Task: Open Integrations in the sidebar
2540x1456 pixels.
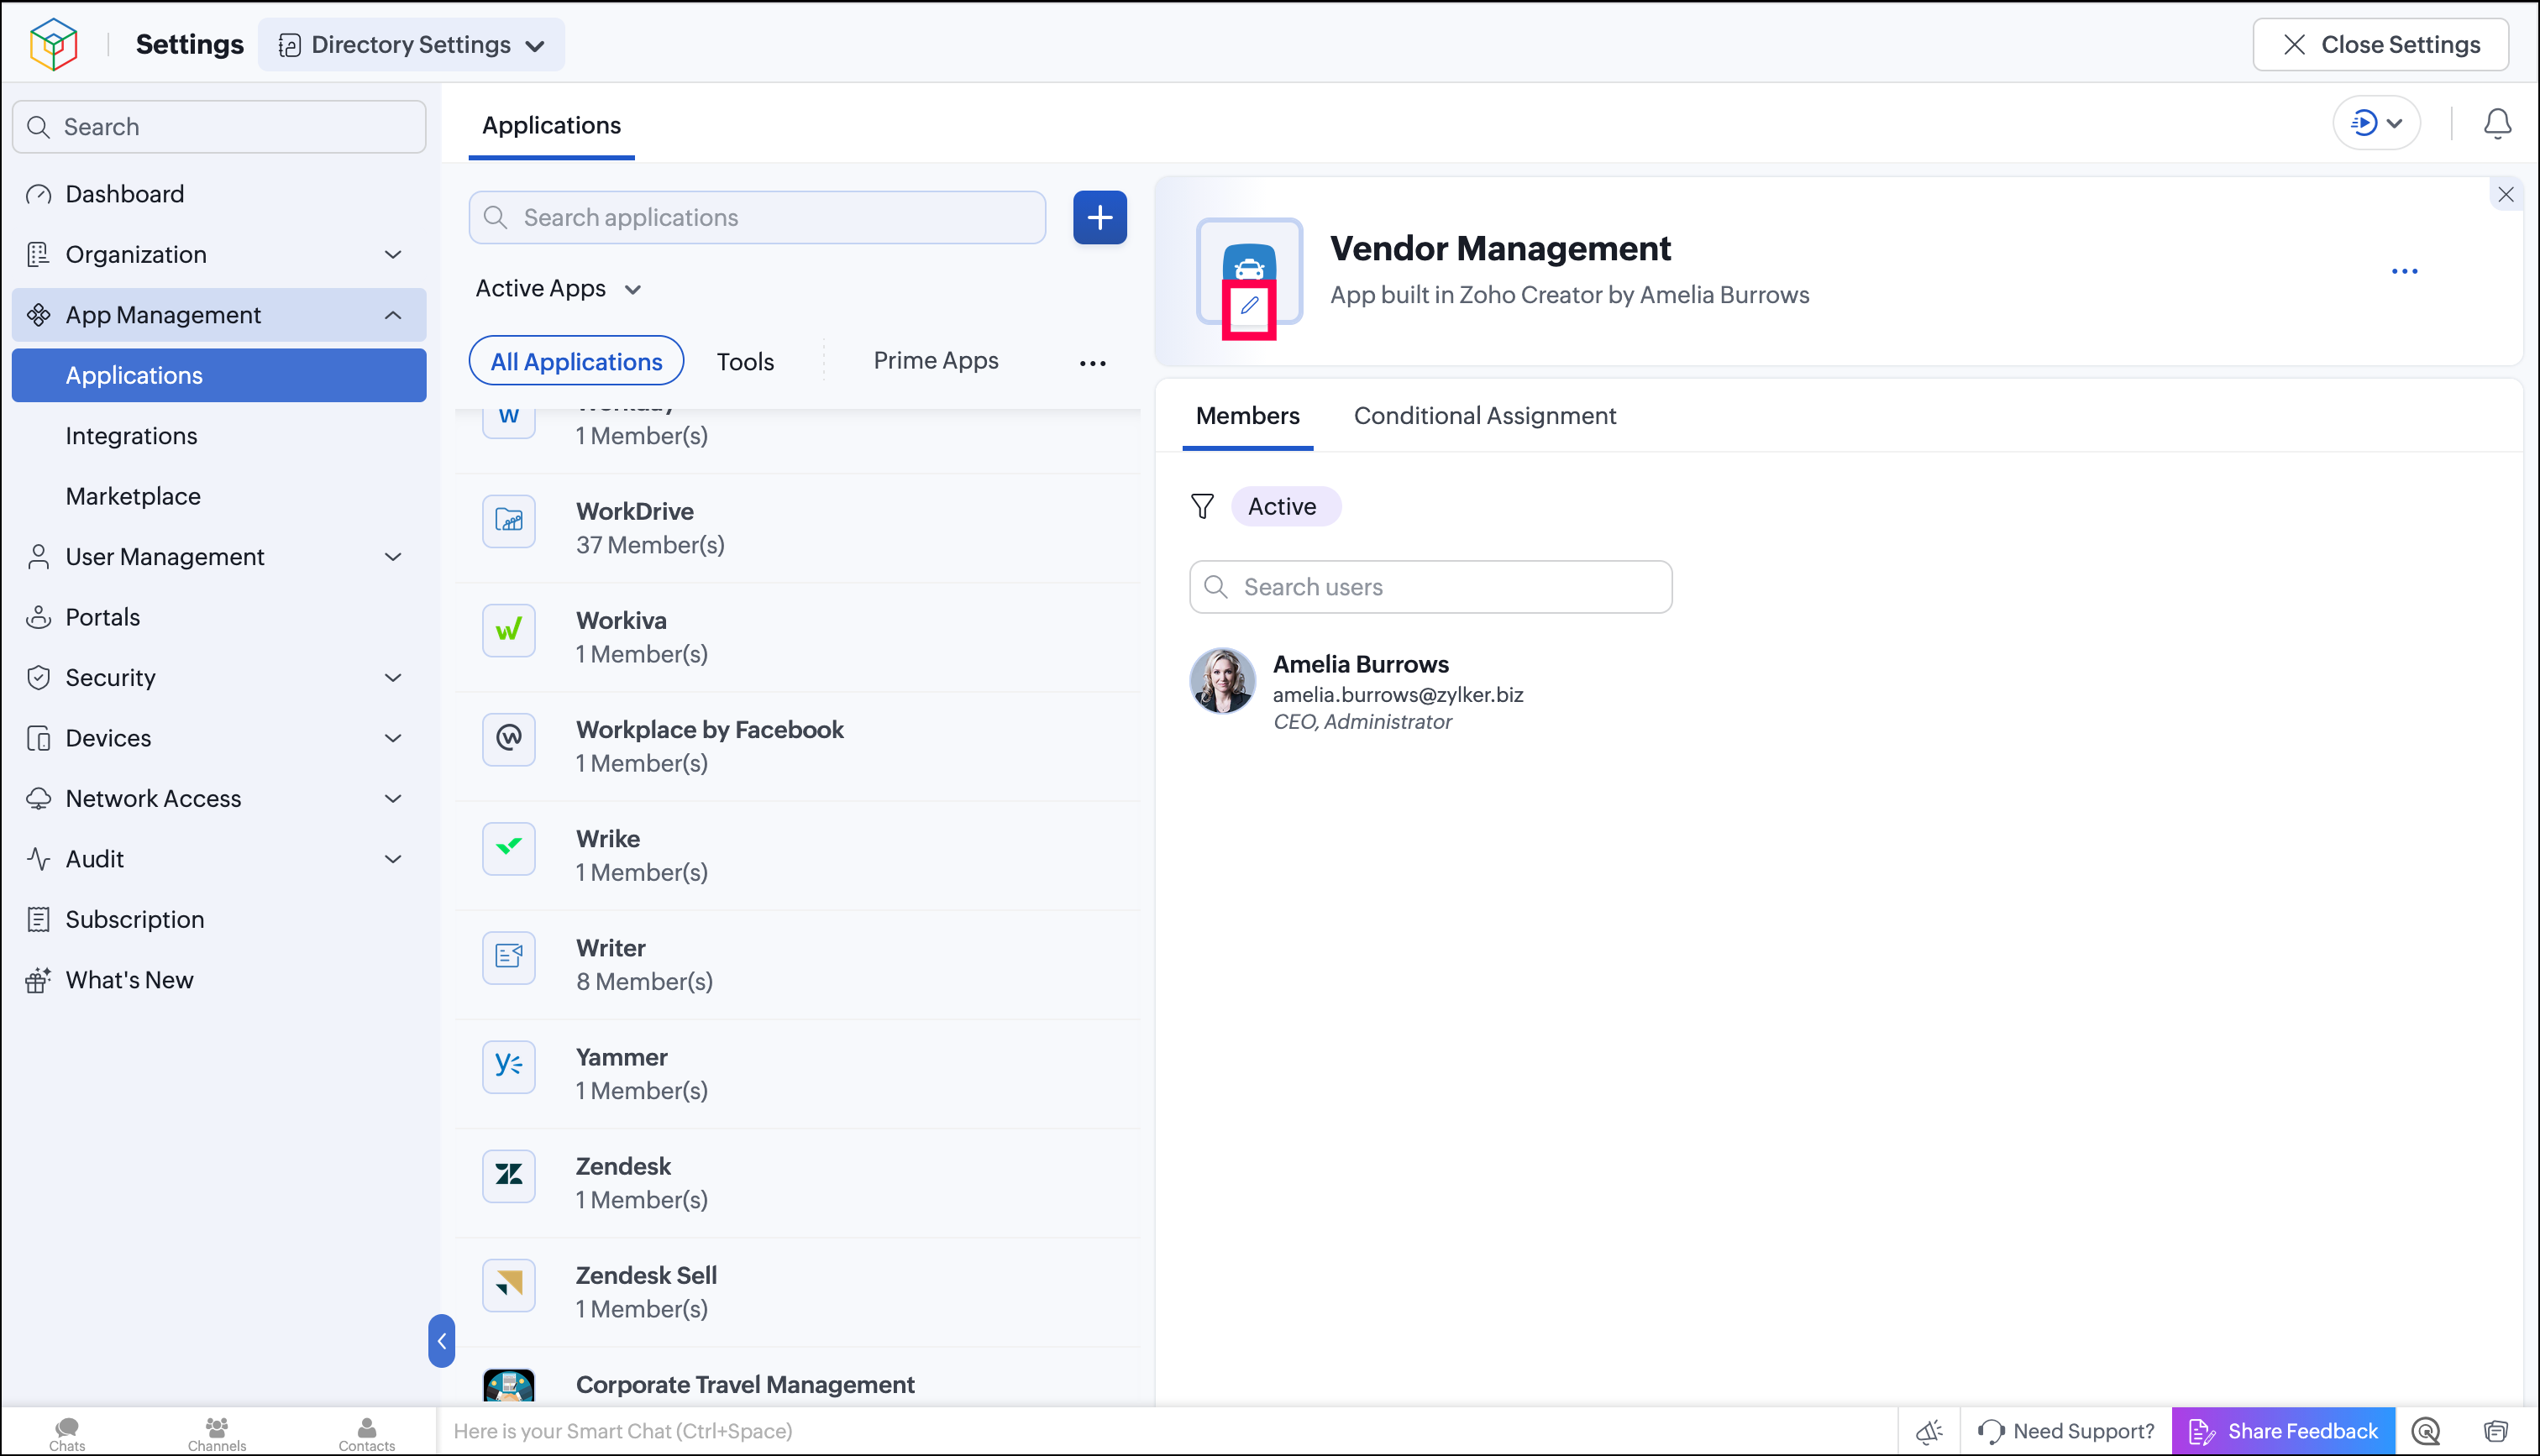Action: coord(219,436)
